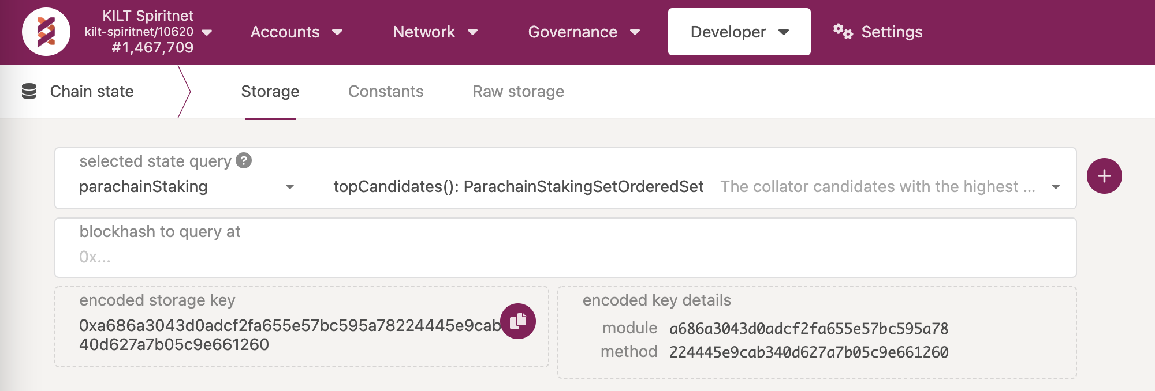Select the Storage tab
The height and width of the screenshot is (391, 1155).
[270, 91]
